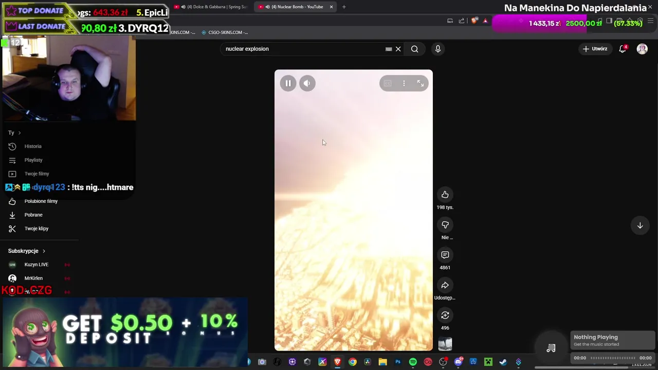Open the sound thumbnail below remix
Image resolution: width=658 pixels, height=370 pixels.
(x=445, y=344)
